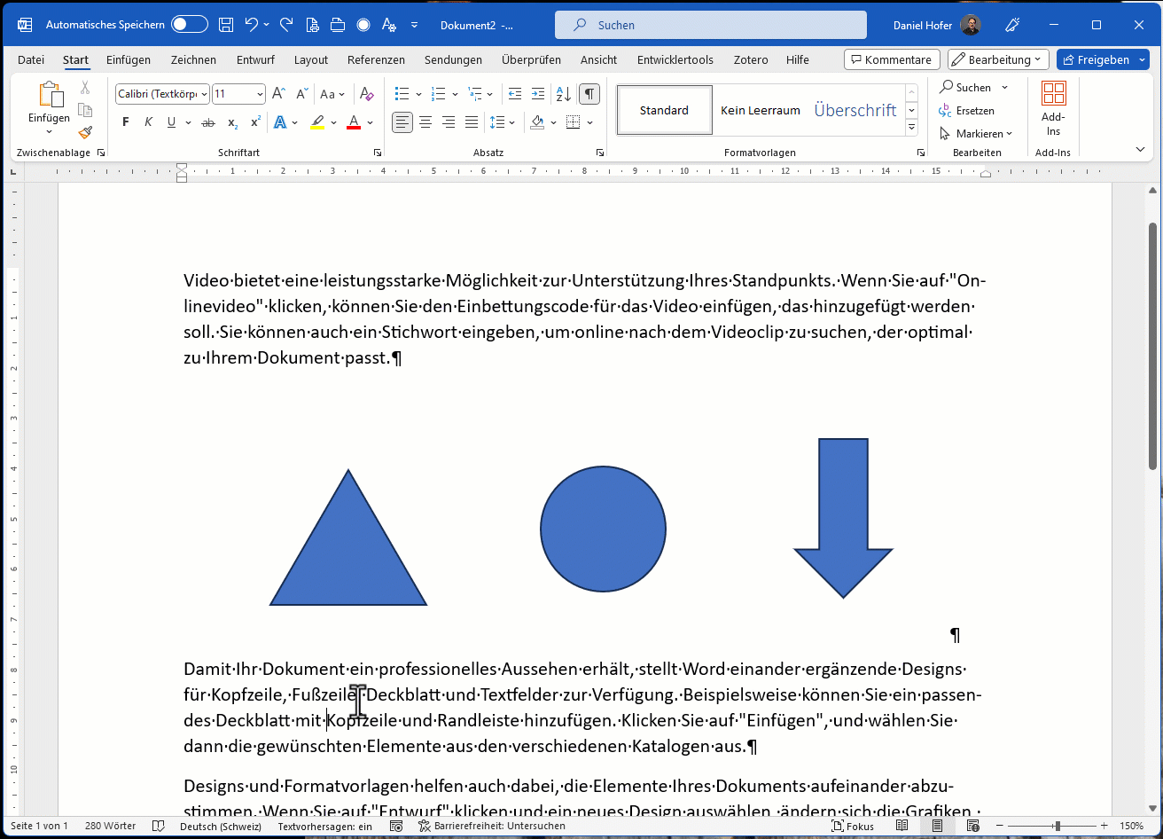Clear all formatting from the text
Viewport: 1163px width, 839px height.
click(x=366, y=94)
